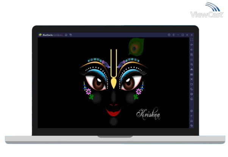Take a screenshot with the capture icon
This screenshot has height=157, width=228.
[x=192, y=79]
